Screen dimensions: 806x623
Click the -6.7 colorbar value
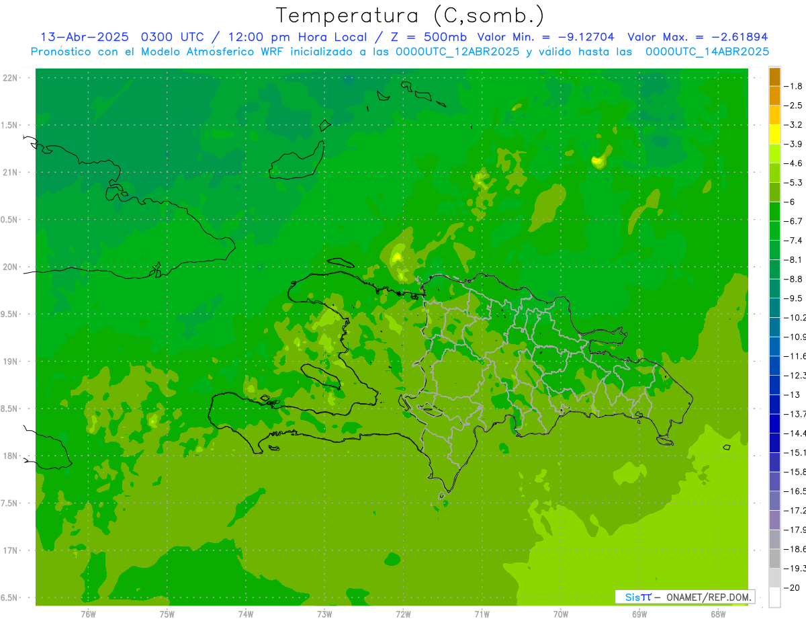tap(793, 220)
